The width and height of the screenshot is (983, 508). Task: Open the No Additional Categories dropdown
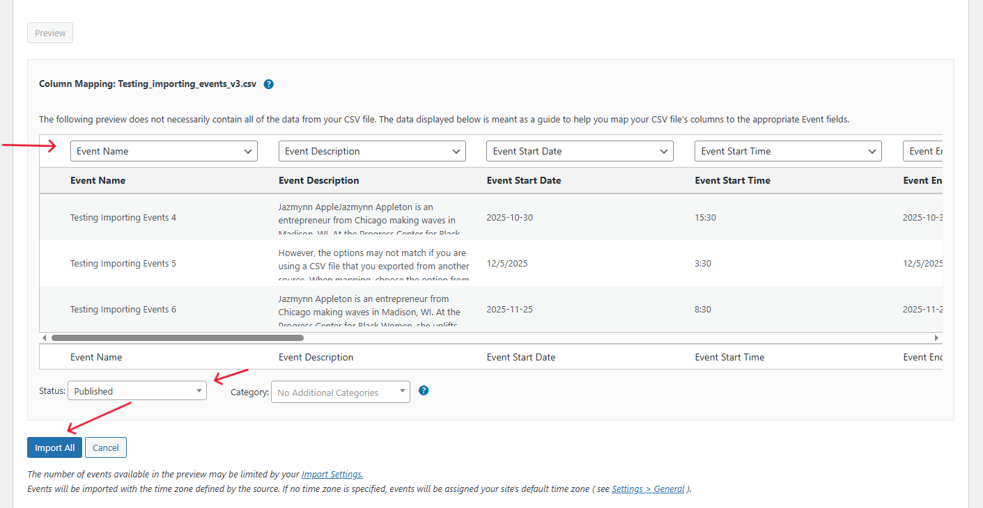point(340,392)
